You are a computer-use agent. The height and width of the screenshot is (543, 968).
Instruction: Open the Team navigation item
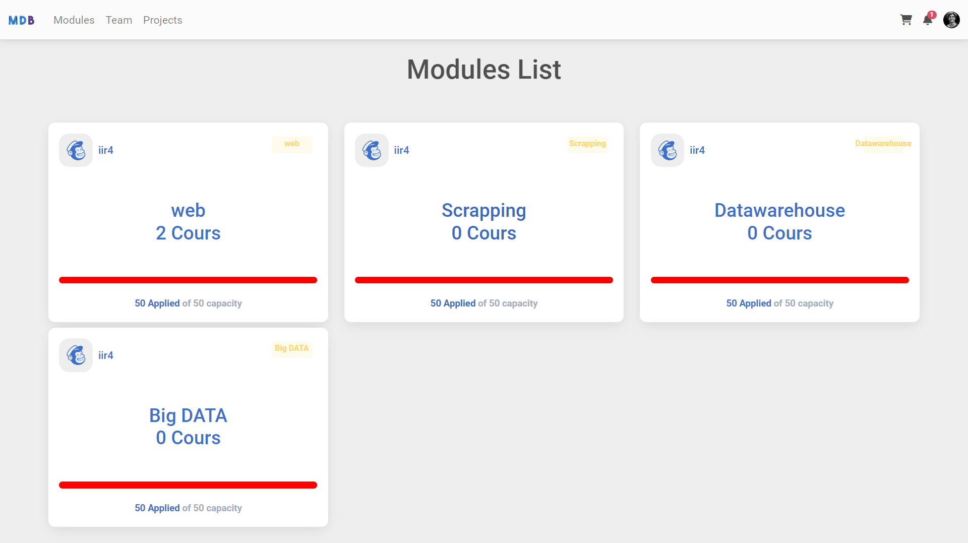pyautogui.click(x=119, y=20)
